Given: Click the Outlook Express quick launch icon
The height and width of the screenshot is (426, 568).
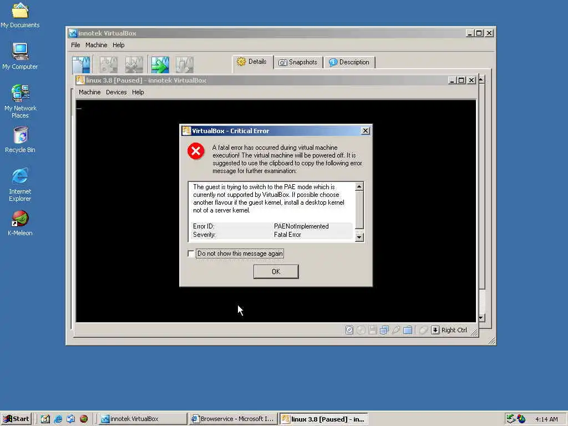Looking at the screenshot, I should click(70, 419).
